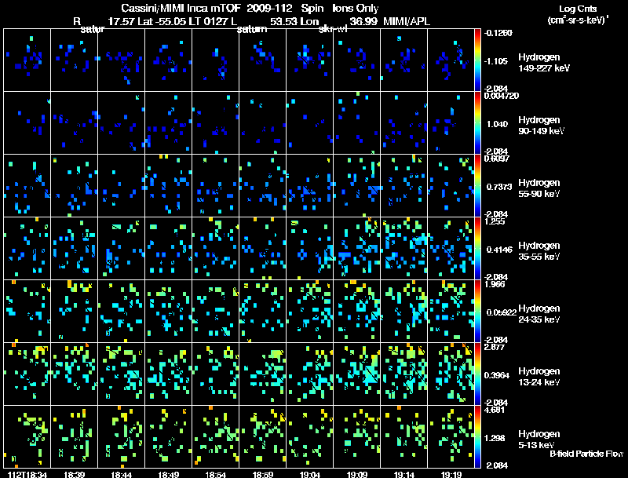The image size is (628, 478).
Task: Click the color bar for Hydrogen 5-13 keV
Action: pos(477,437)
